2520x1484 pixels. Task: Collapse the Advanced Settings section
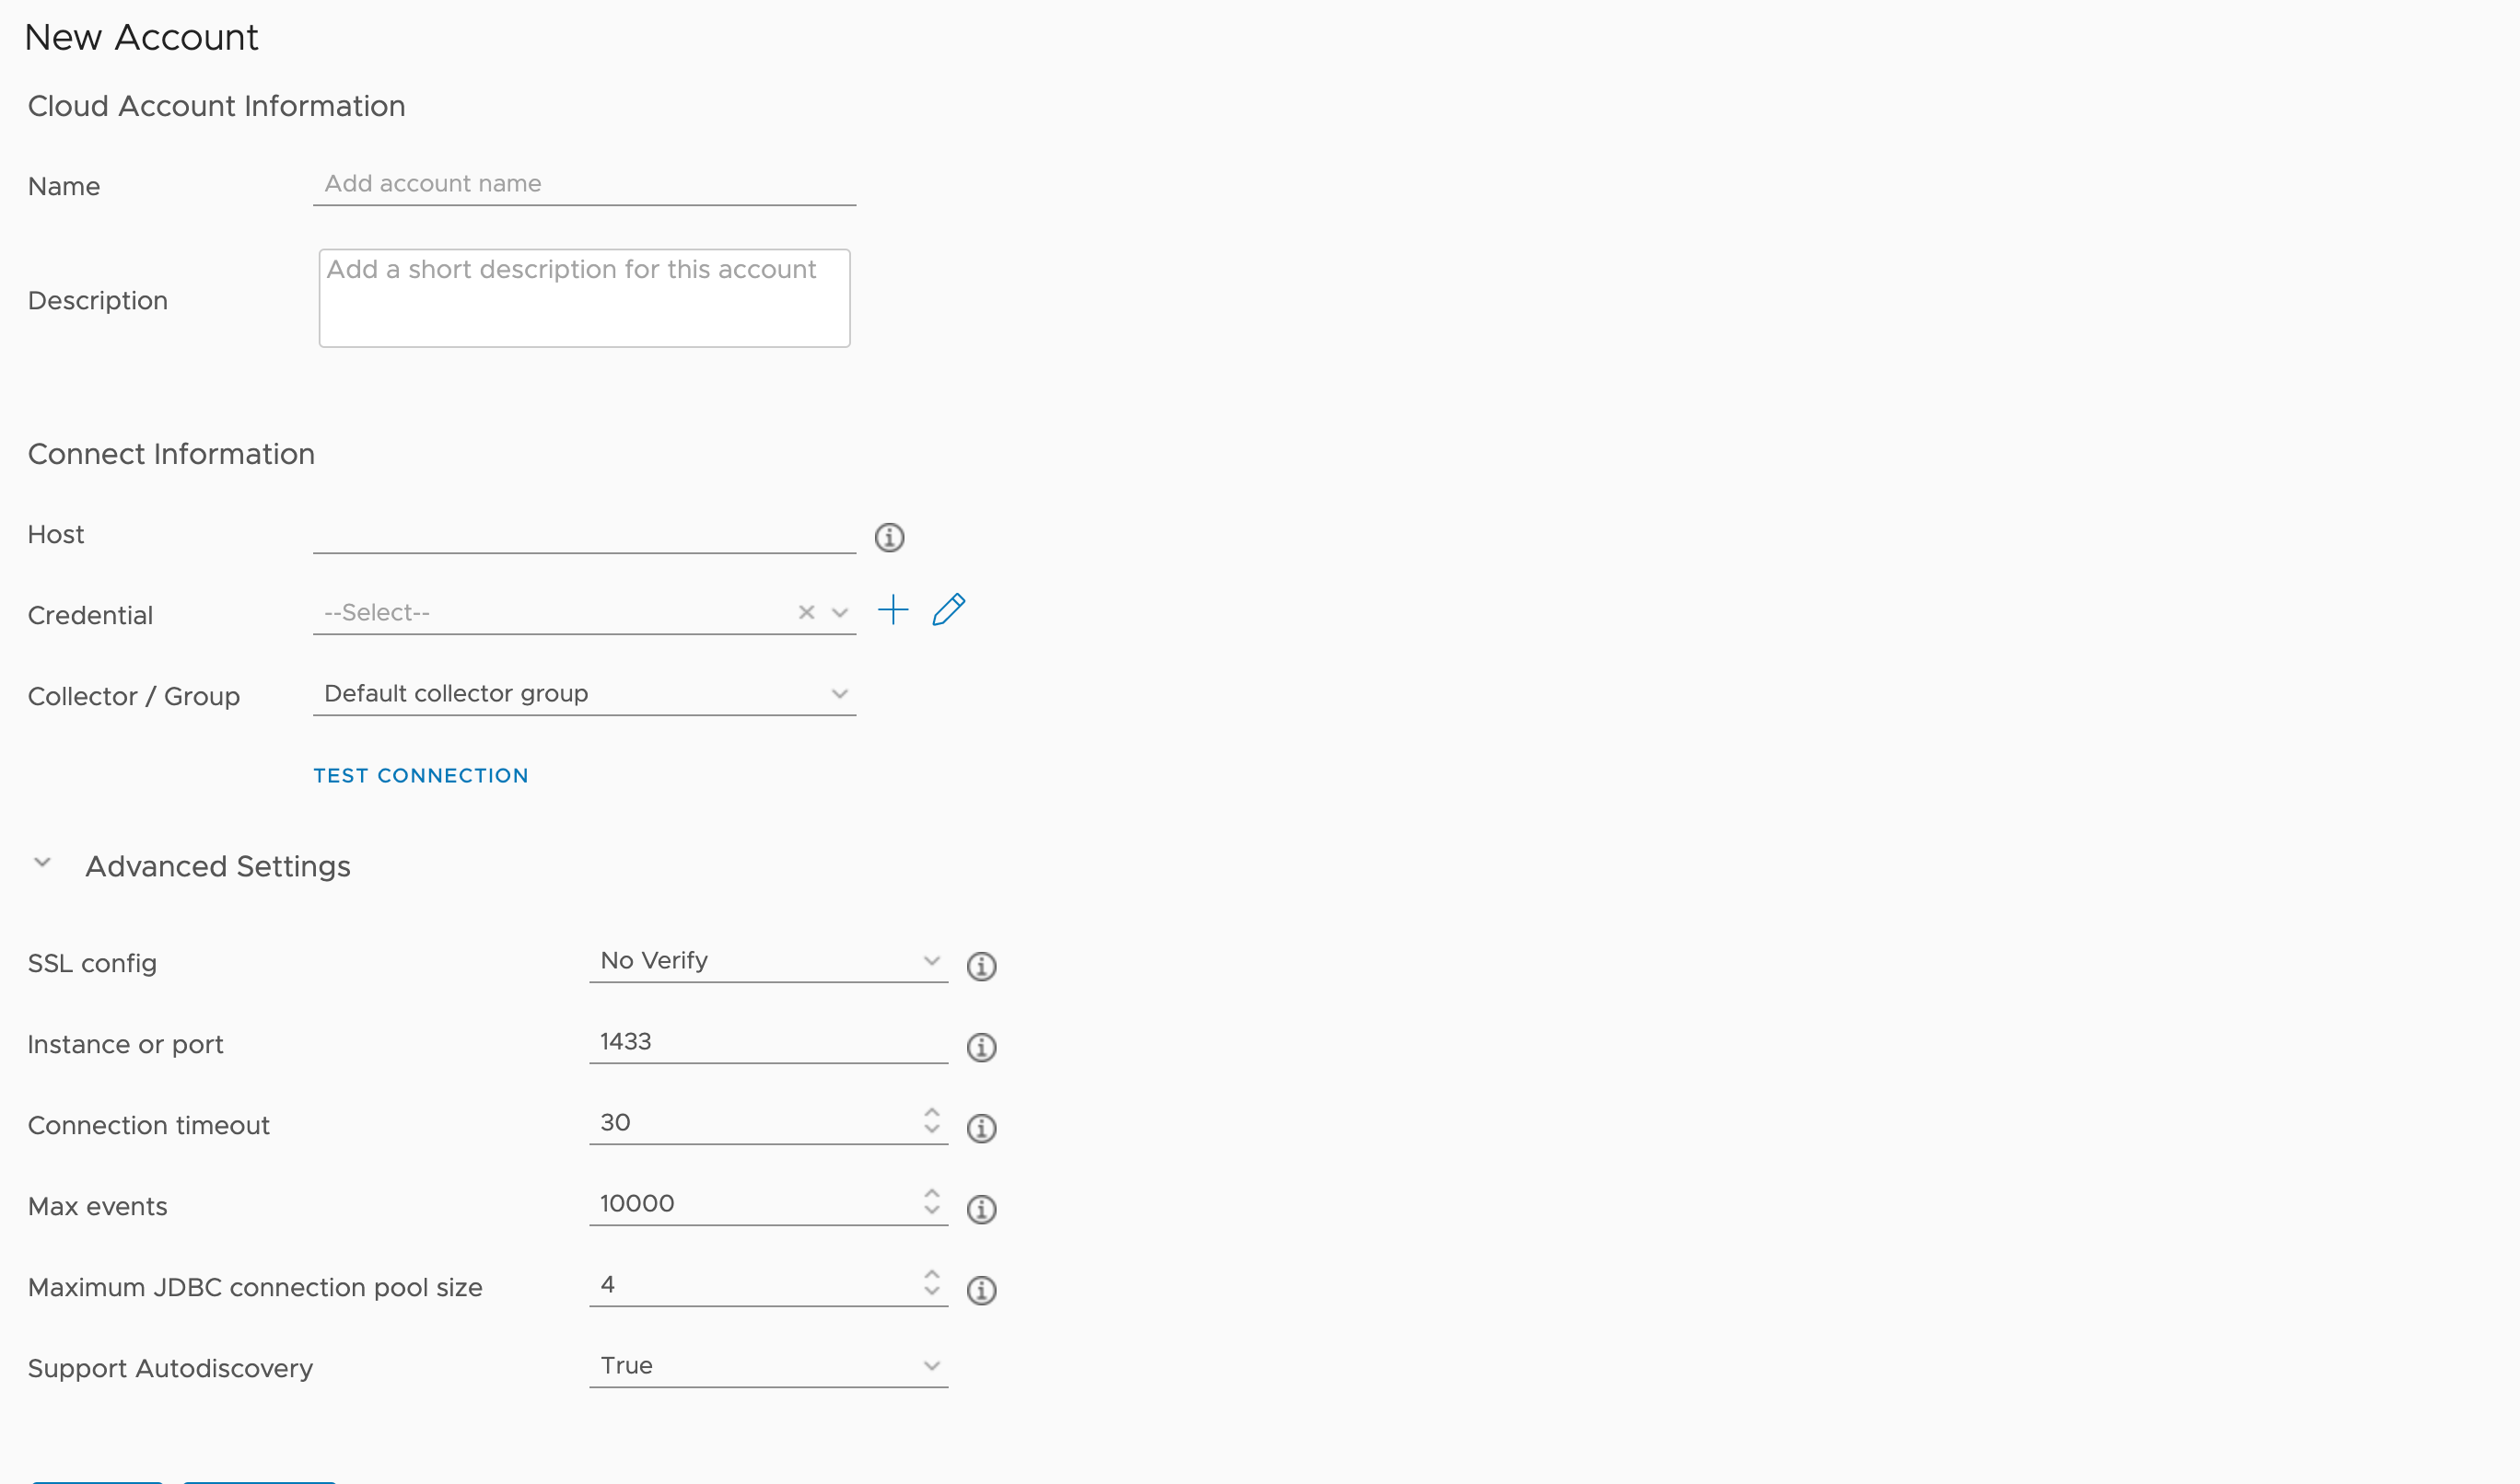pos(42,862)
